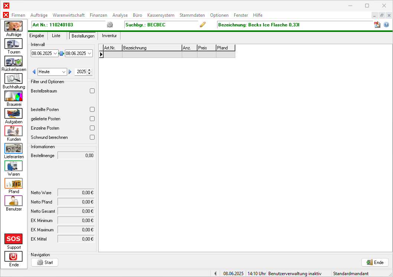Open the end date picker dropdown

(89, 53)
